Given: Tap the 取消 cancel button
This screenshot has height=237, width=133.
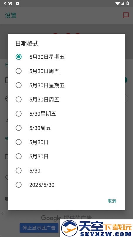Looking at the screenshot, I should (112, 201).
